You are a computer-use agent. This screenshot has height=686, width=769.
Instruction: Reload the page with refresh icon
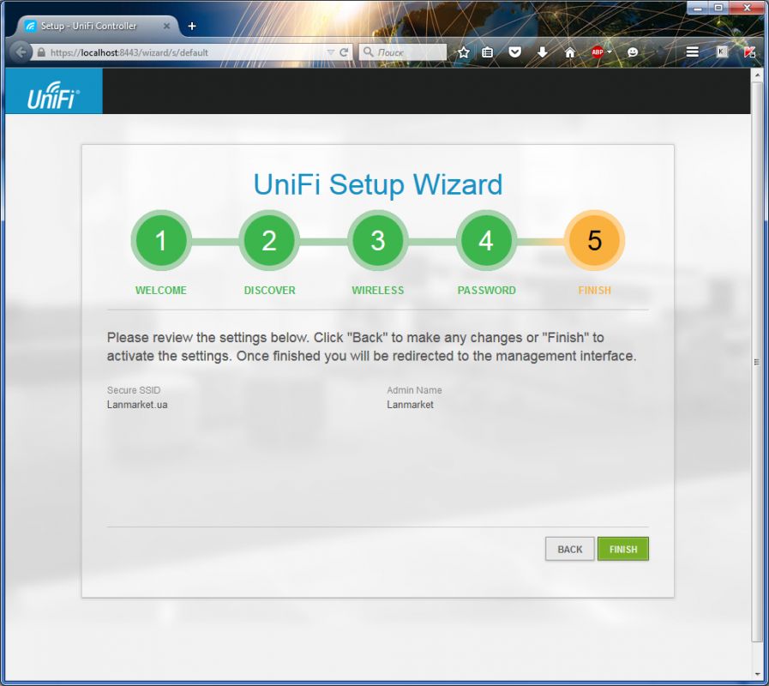345,52
